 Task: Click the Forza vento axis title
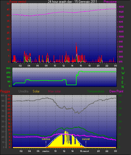click(18, 2)
